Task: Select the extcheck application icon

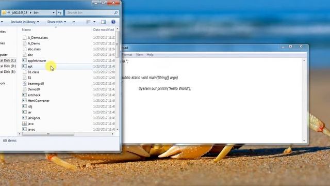Action: coord(24,95)
